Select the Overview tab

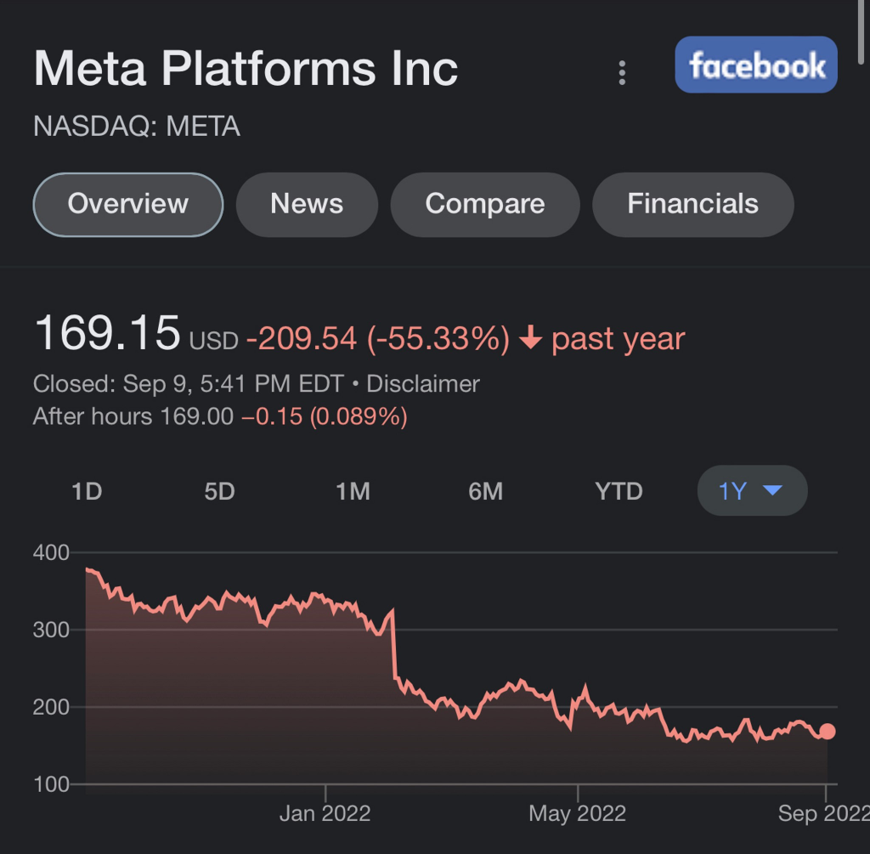128,204
